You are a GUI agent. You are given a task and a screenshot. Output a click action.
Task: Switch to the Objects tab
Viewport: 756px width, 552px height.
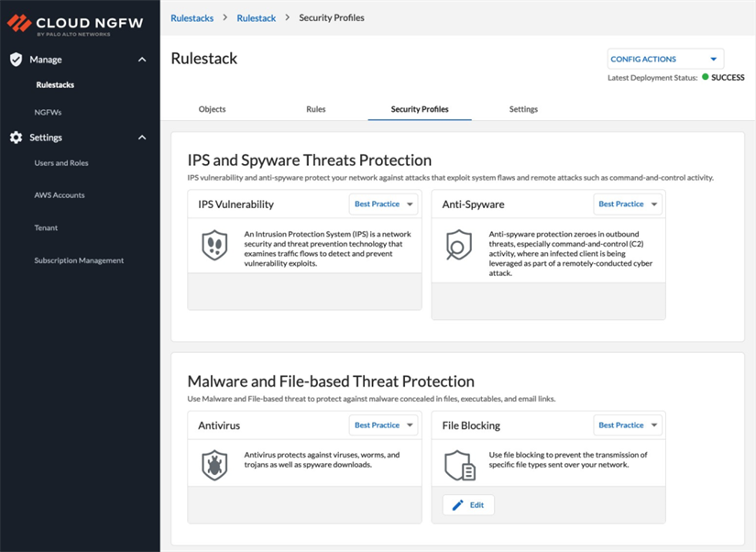(212, 109)
